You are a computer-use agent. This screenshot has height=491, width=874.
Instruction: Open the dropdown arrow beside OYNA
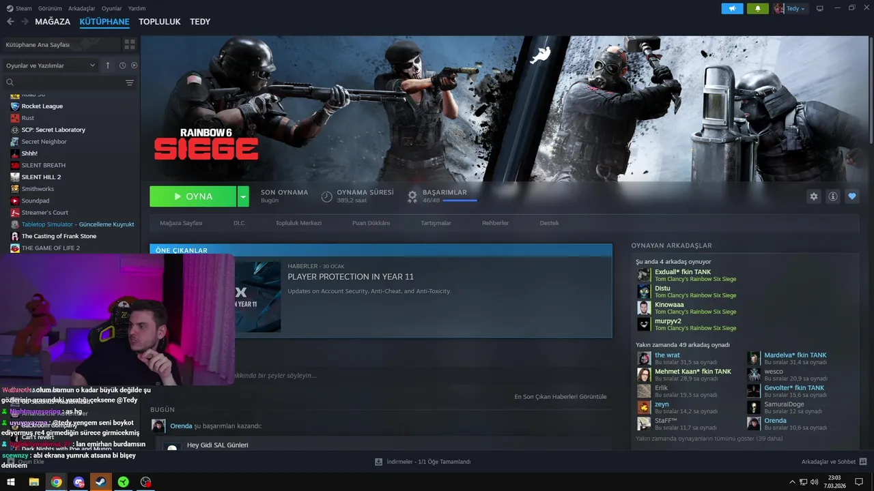click(x=243, y=196)
